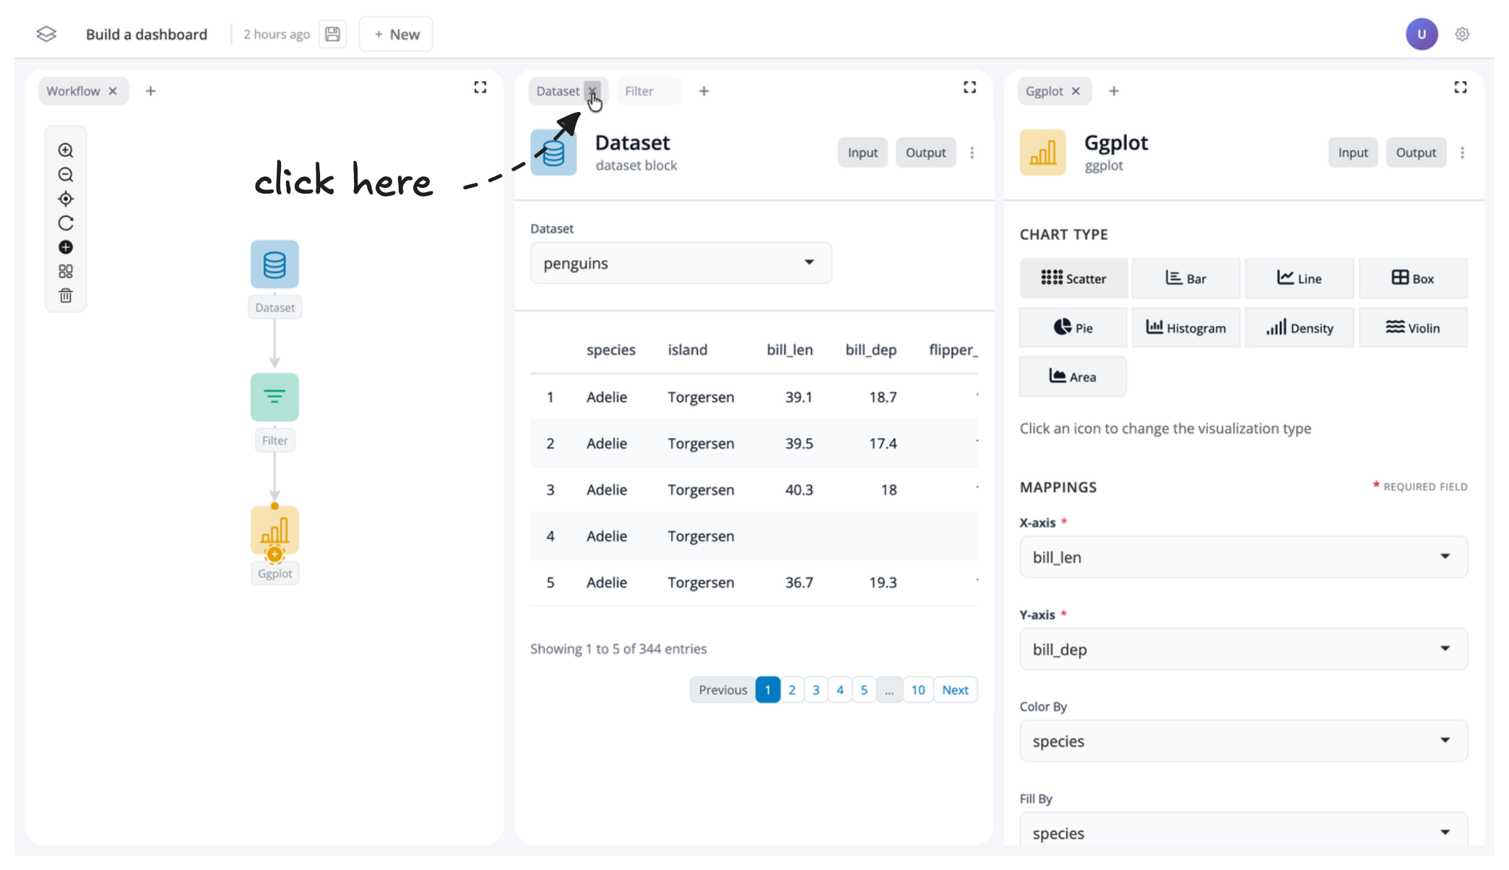
Task: Click the user avatar U
Action: [1421, 34]
